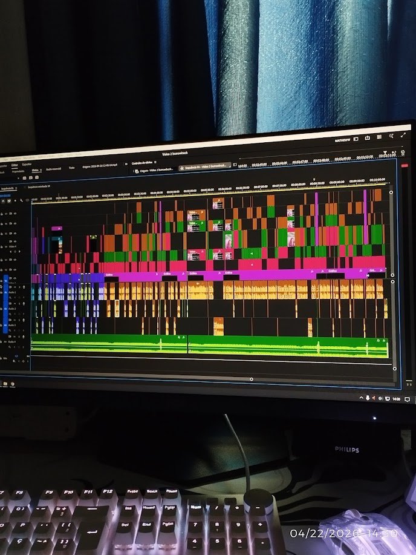The height and width of the screenshot is (555, 416).
Task: Click the filter properties funnel icon
Action: click(x=385, y=153)
